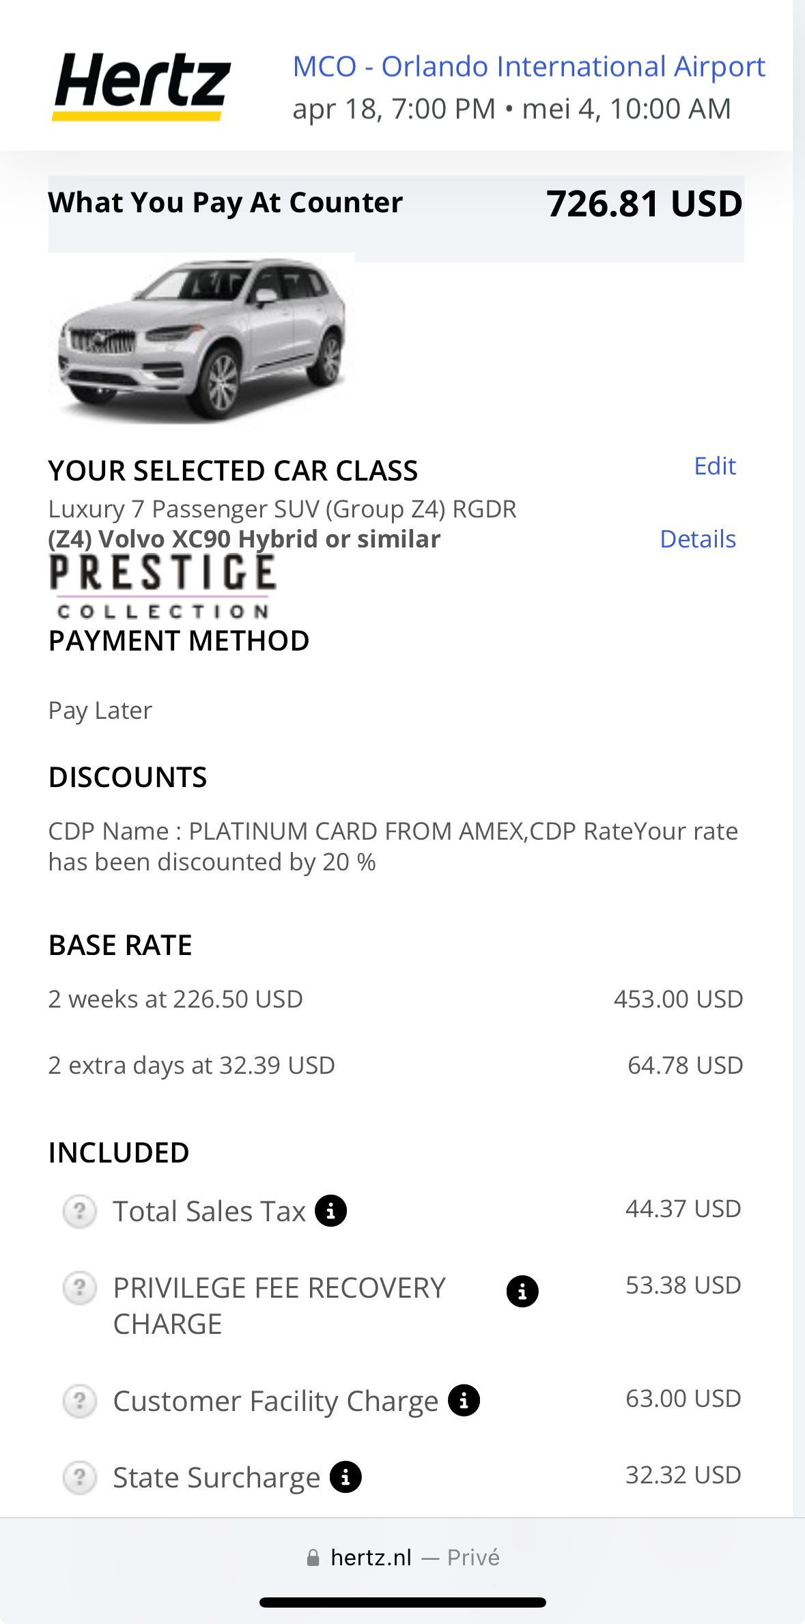The image size is (805, 1624).
Task: Show info for Total Sales Tax
Action: [331, 1211]
